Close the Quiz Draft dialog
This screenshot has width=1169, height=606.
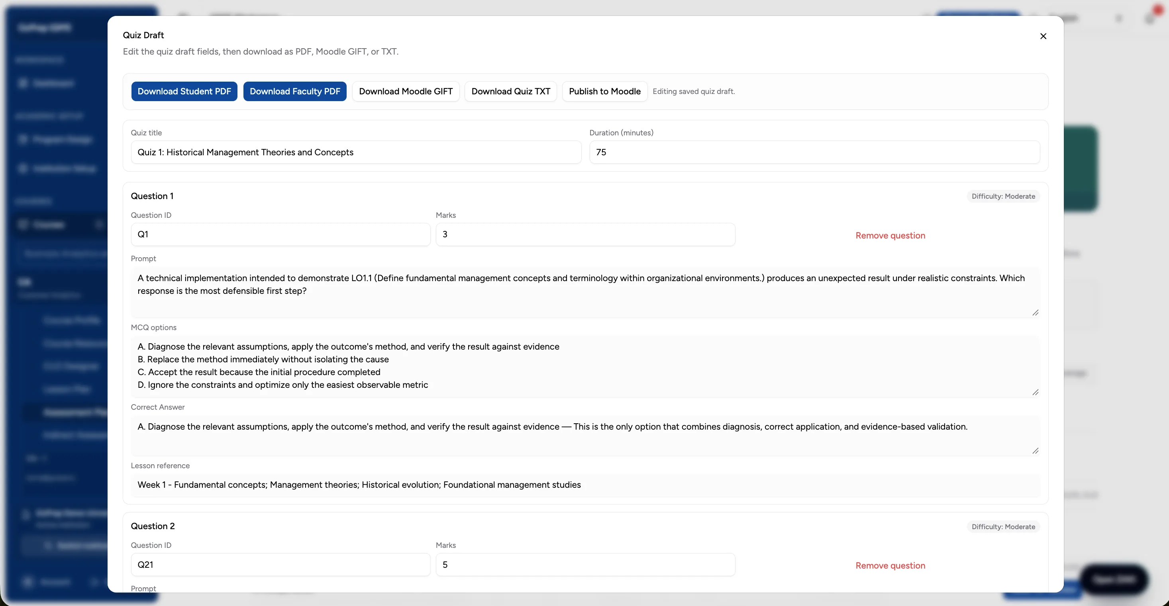[1043, 36]
